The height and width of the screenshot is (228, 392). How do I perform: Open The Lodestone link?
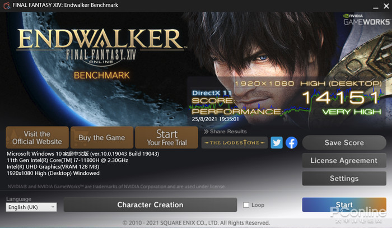[x=235, y=142]
